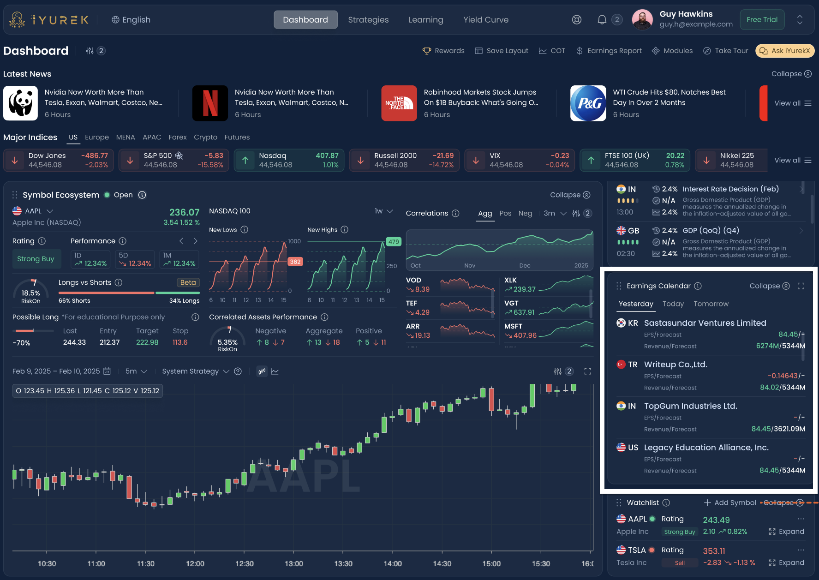Expand Earnings Calendar to fullscreen

click(801, 286)
